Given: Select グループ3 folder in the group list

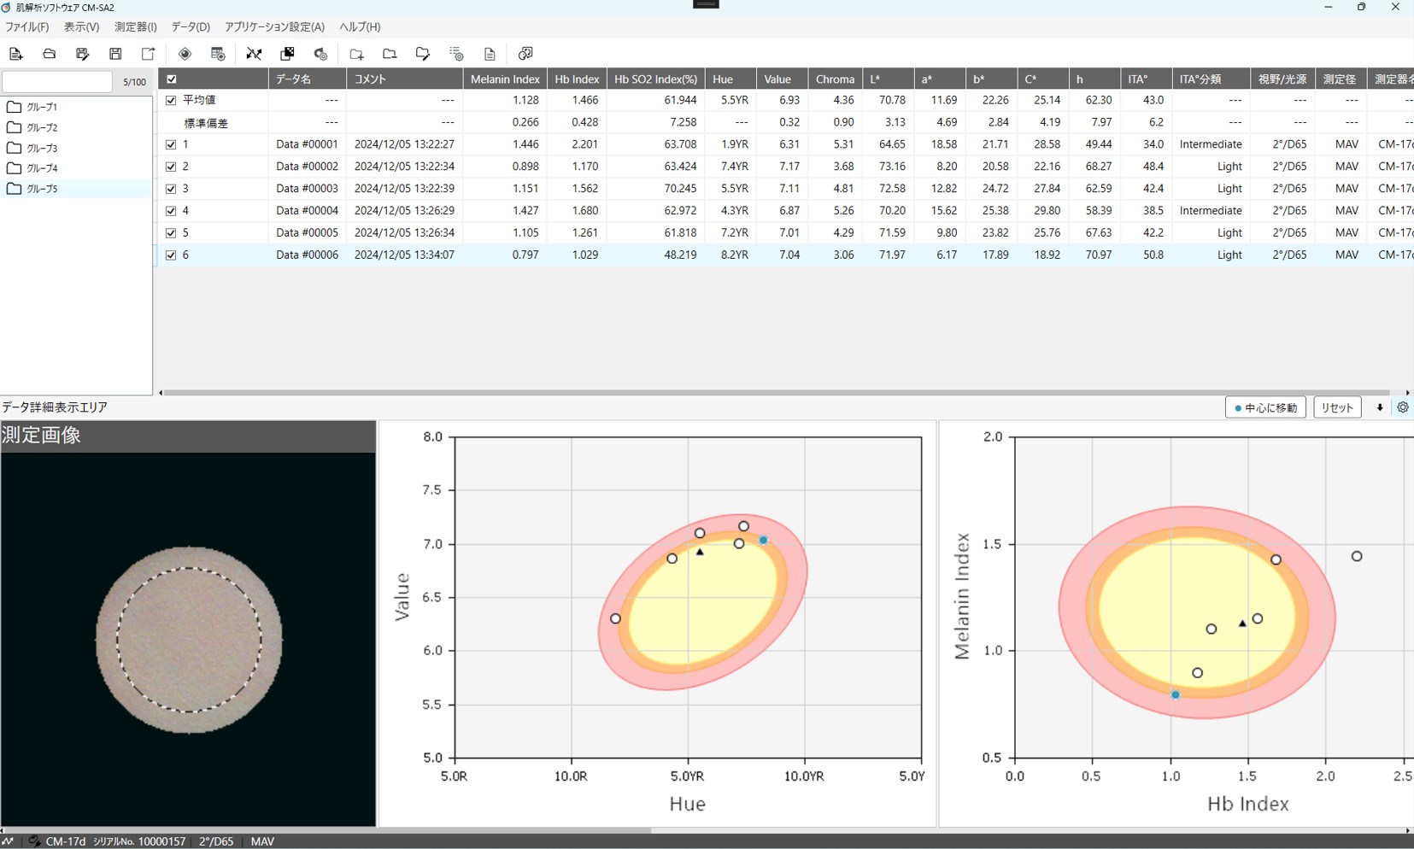Looking at the screenshot, I should click(x=42, y=148).
